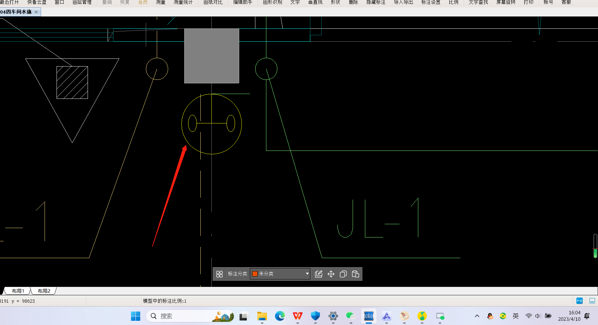
Task: Open 编辑助手 edit assistant
Action: [x=243, y=2]
